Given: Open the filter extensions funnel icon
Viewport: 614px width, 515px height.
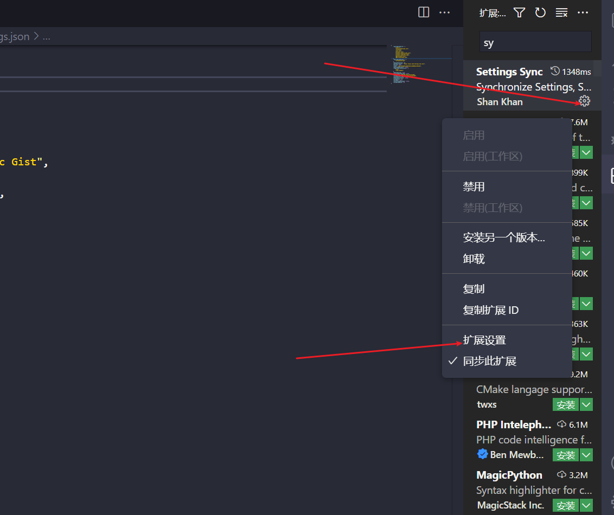Looking at the screenshot, I should click(x=519, y=12).
